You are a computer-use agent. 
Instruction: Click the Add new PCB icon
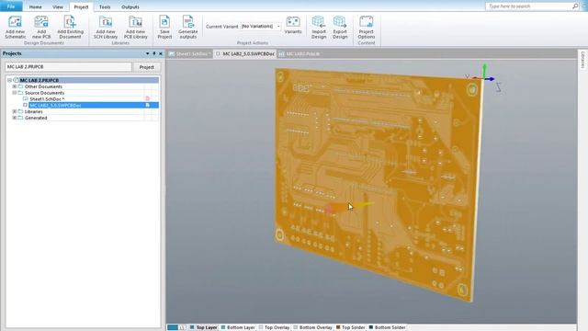[x=41, y=22]
